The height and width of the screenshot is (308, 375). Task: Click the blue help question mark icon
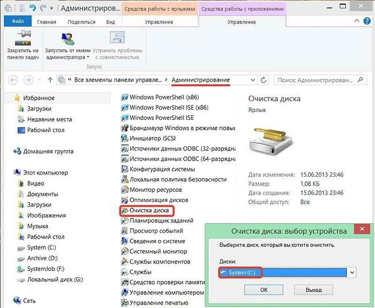click(x=366, y=21)
